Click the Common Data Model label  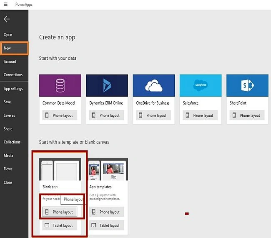tap(59, 103)
